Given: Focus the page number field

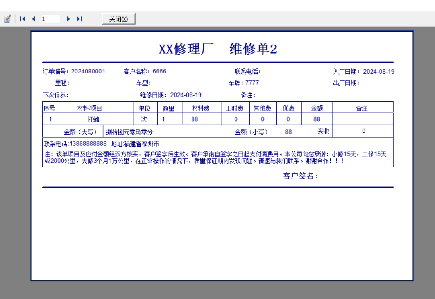Looking at the screenshot, I should coord(50,19).
